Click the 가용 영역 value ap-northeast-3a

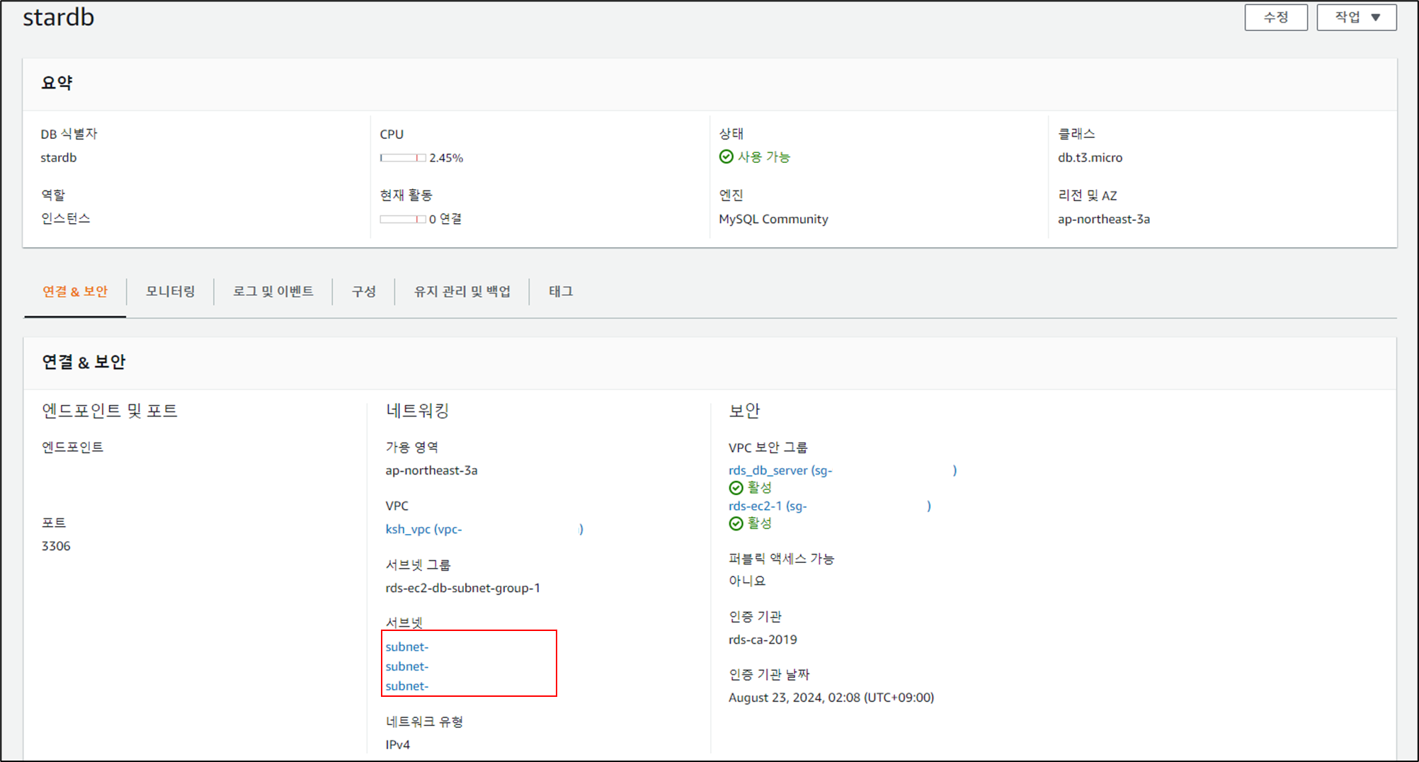coord(431,470)
